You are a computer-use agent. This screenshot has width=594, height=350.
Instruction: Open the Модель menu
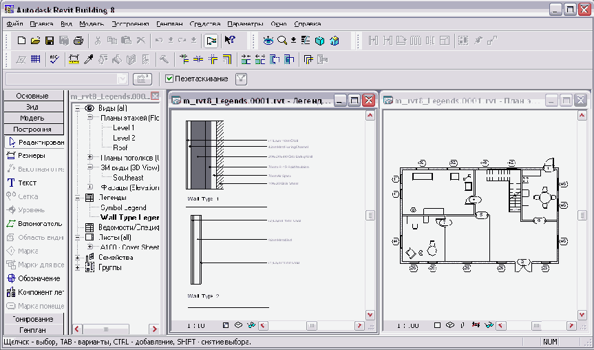92,23
